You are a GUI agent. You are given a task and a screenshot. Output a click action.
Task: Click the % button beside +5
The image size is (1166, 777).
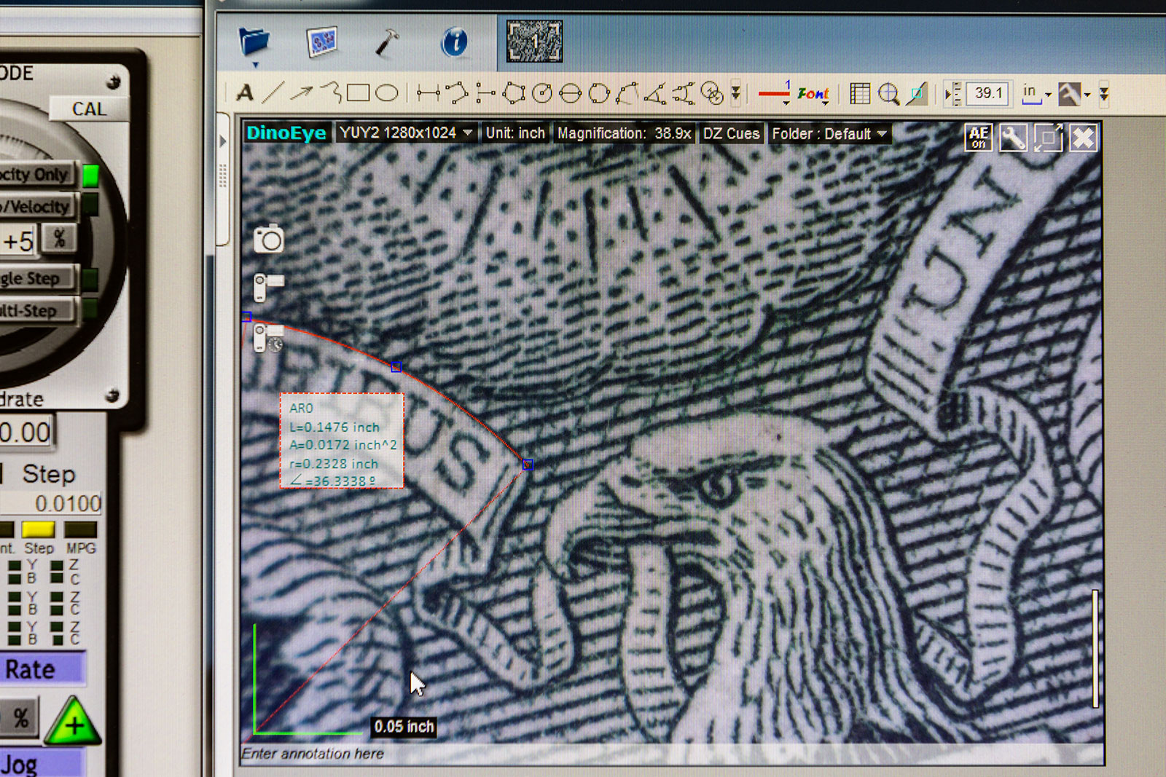tap(60, 238)
